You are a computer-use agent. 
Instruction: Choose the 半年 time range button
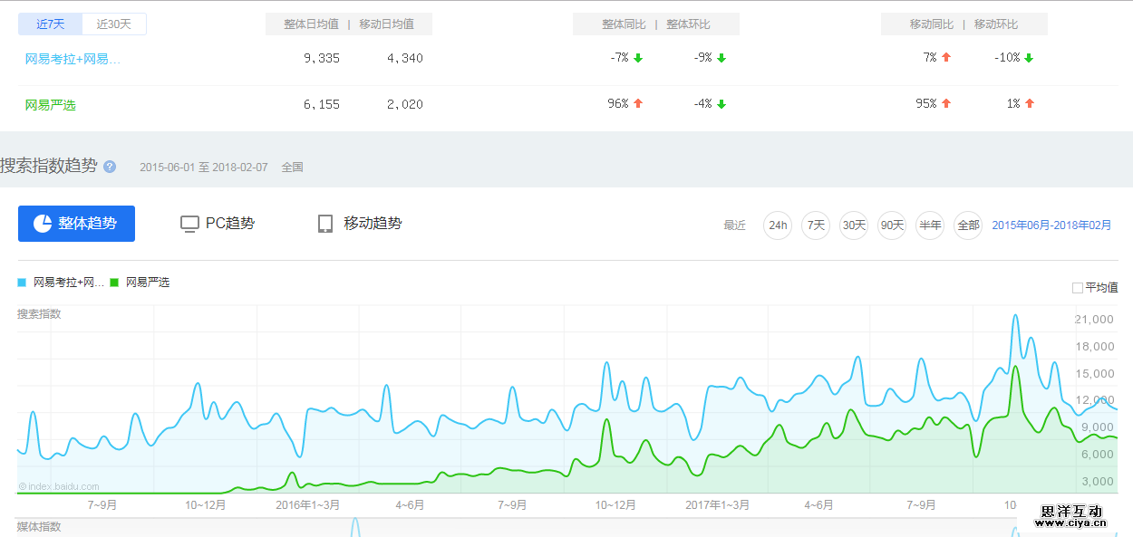click(930, 225)
